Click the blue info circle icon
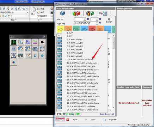 [x=42, y=55]
